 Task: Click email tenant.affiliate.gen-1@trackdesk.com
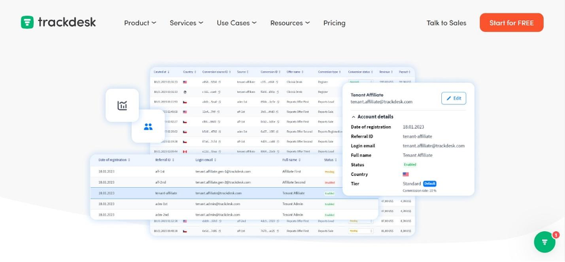pyautogui.click(x=223, y=171)
